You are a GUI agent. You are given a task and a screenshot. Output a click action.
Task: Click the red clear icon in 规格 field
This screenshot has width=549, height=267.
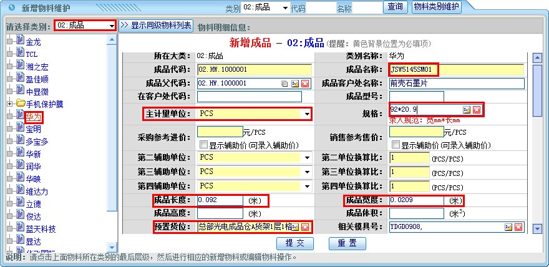476,110
